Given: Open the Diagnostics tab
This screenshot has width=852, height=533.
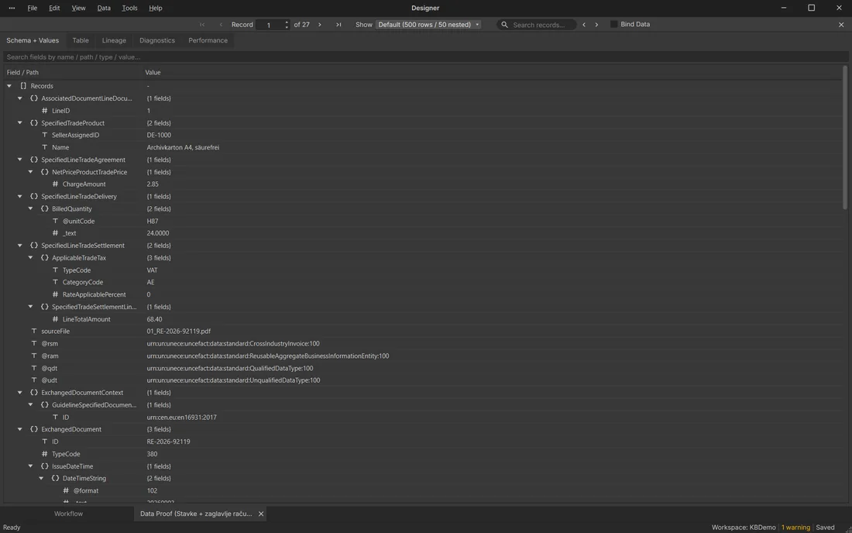Looking at the screenshot, I should pos(157,40).
